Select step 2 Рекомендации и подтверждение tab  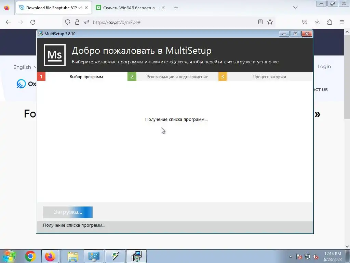pyautogui.click(x=173, y=76)
